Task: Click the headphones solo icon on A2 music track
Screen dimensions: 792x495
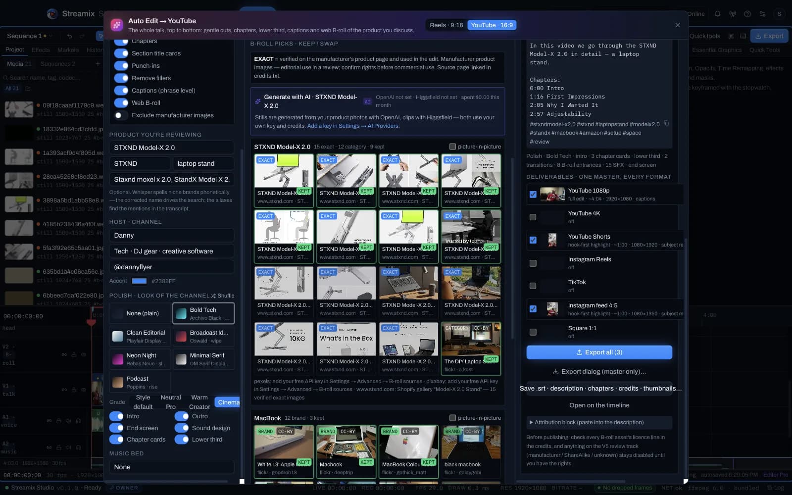Action: point(79,447)
